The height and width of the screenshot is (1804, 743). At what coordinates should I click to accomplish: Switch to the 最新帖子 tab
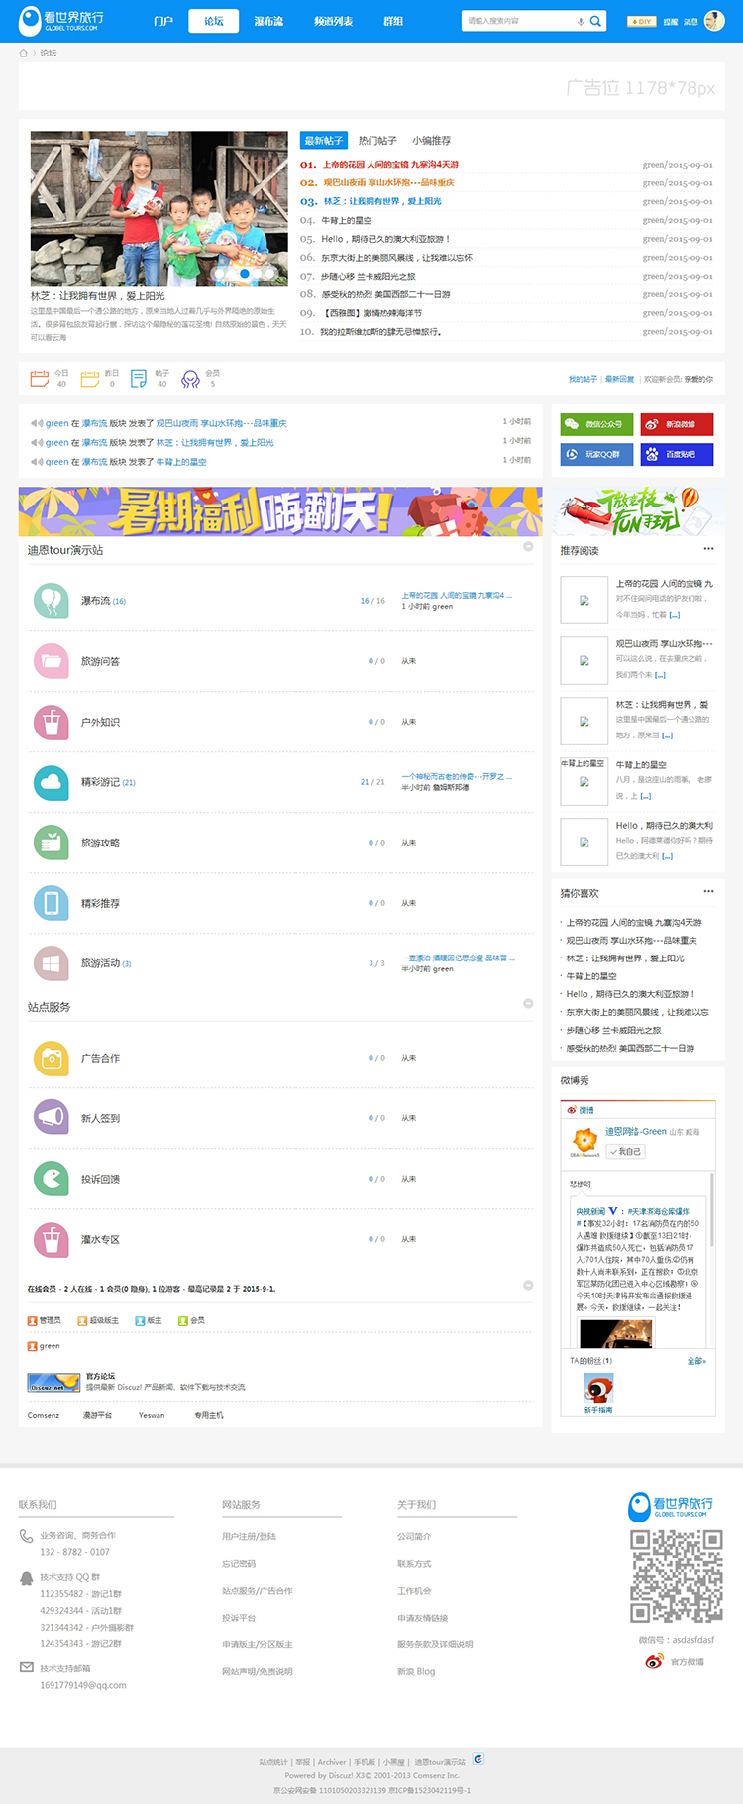pos(324,141)
